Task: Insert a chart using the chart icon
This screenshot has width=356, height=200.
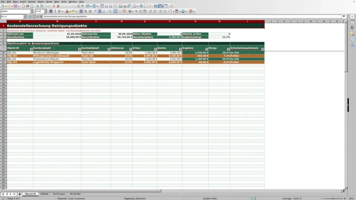Action: tap(125, 6)
